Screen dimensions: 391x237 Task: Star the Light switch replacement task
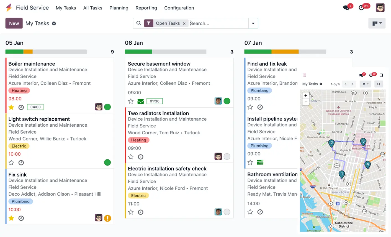(11, 163)
